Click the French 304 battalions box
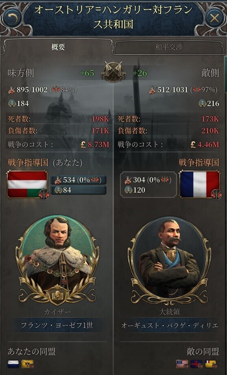 coord(148,184)
